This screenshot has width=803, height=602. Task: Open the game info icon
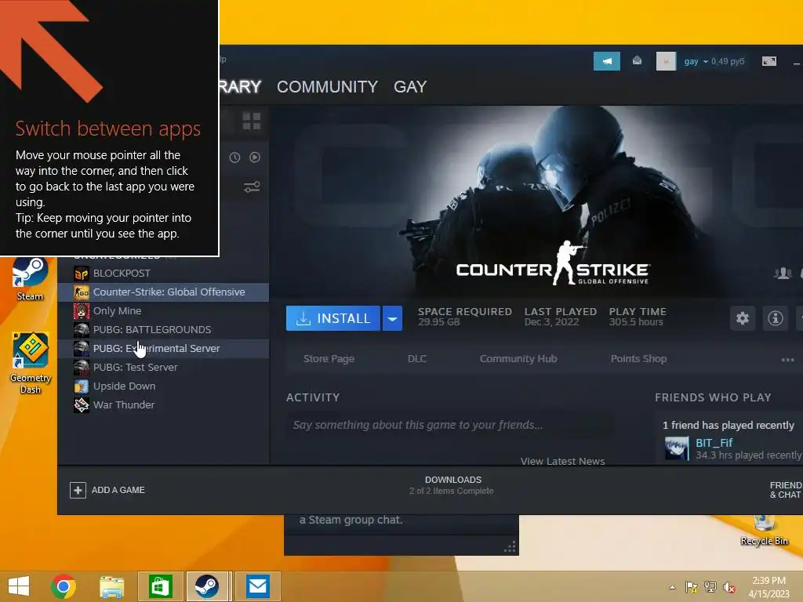776,318
